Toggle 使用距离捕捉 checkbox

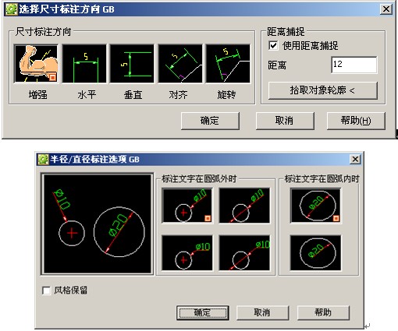click(x=273, y=46)
